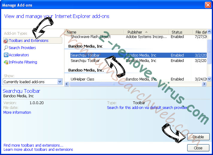Click the horizontal scrollbar right arrow
The width and height of the screenshot is (213, 155).
pyautogui.click(x=204, y=84)
